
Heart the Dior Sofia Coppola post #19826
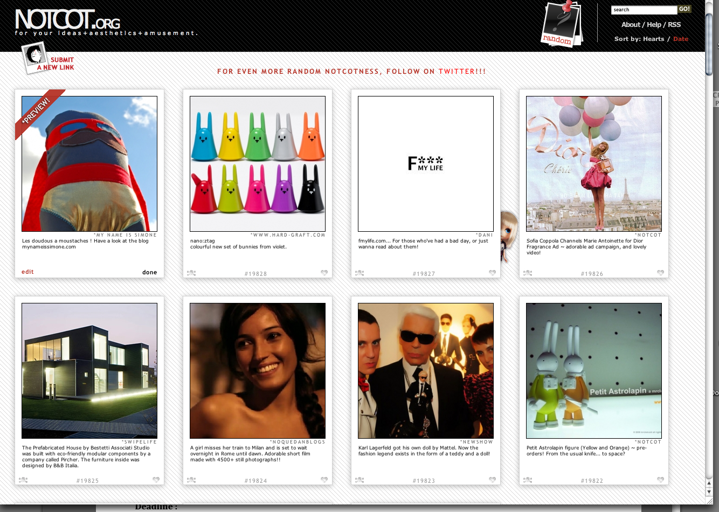click(x=660, y=273)
